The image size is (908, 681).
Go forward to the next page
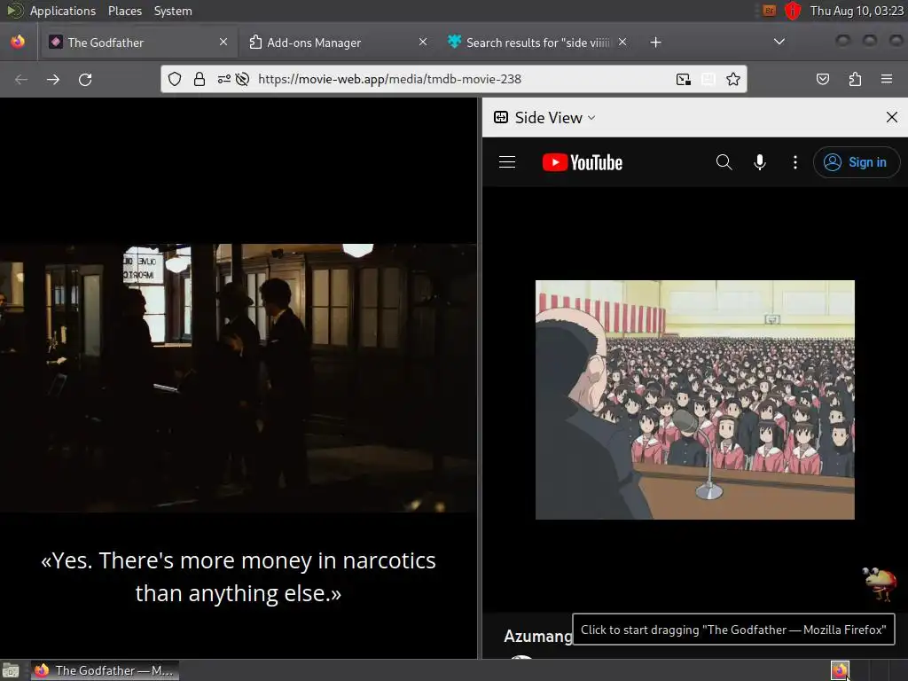point(53,79)
